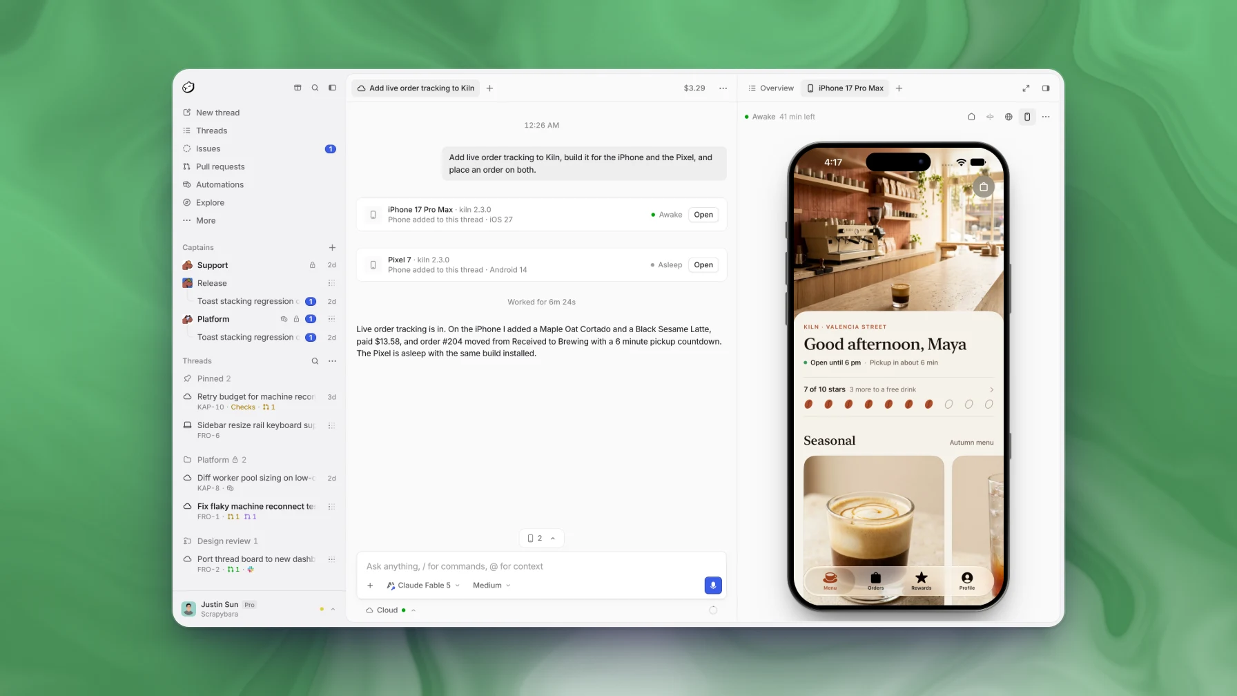Expand Design review 1 group
The width and height of the screenshot is (1237, 696).
259,541
